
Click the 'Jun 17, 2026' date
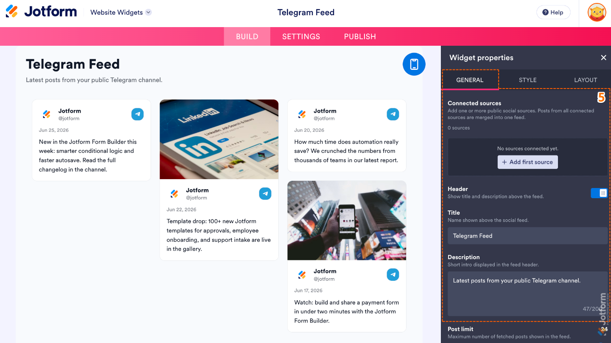pyautogui.click(x=308, y=290)
